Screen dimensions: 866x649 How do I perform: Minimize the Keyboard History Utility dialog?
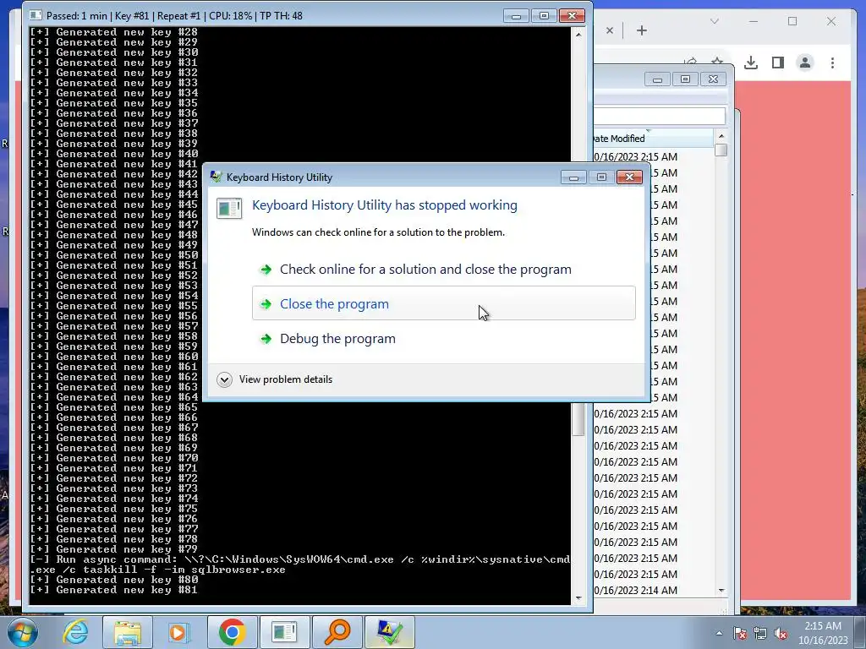pyautogui.click(x=573, y=177)
